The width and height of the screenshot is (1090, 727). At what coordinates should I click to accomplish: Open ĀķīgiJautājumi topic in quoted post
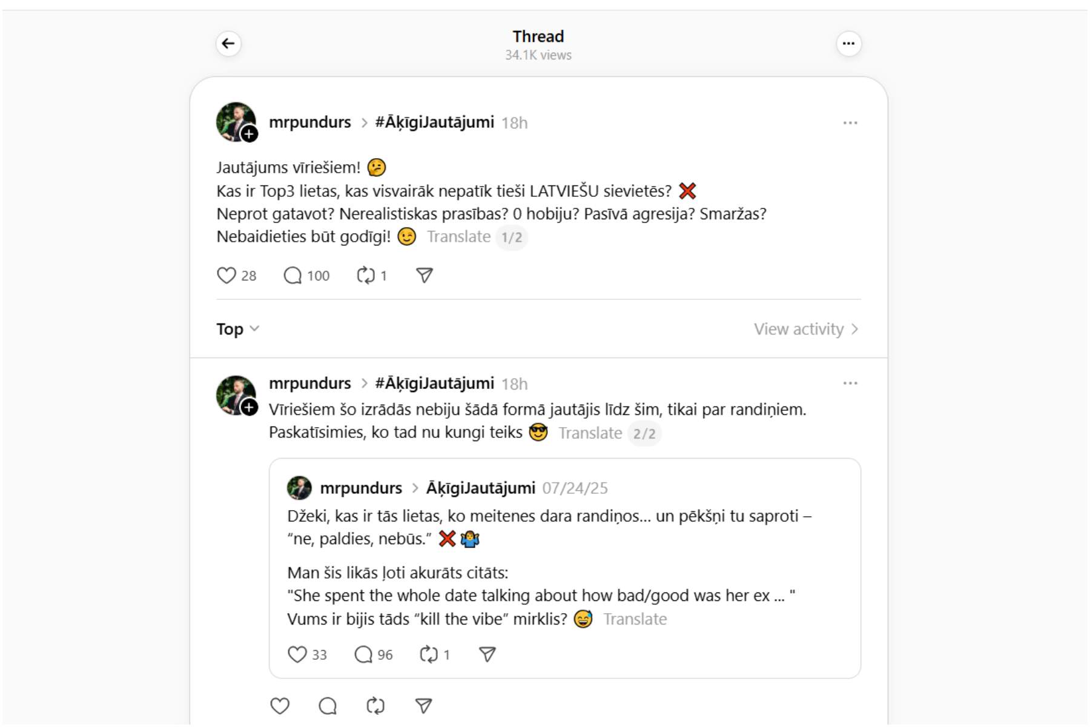[x=480, y=488]
